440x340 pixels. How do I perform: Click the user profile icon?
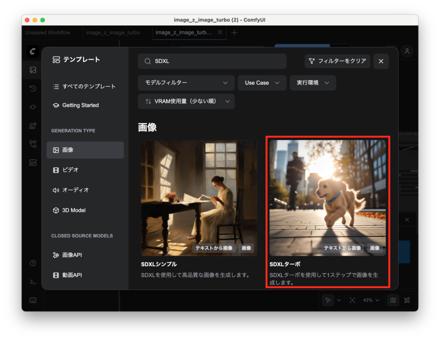pyautogui.click(x=406, y=51)
